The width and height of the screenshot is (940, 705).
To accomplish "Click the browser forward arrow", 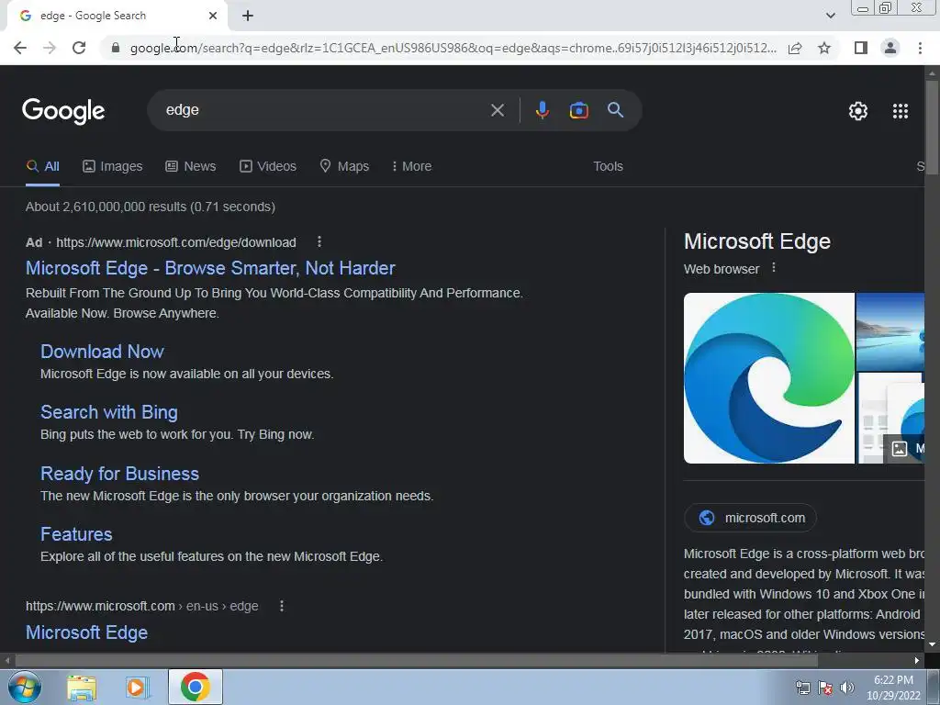I will [50, 48].
